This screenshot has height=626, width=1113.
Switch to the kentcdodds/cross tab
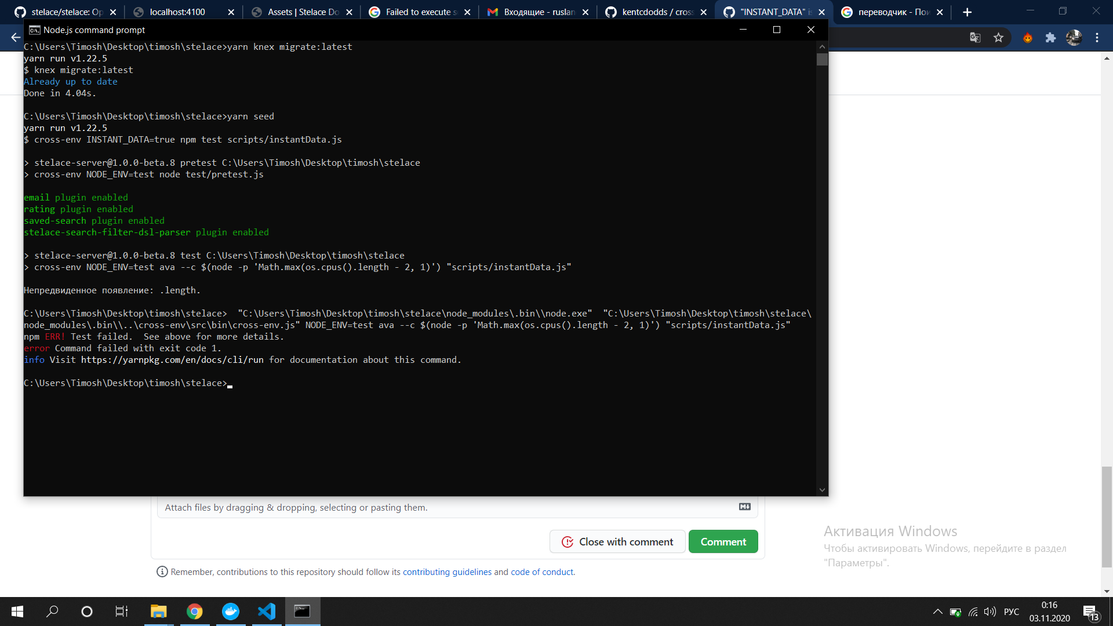[655, 12]
